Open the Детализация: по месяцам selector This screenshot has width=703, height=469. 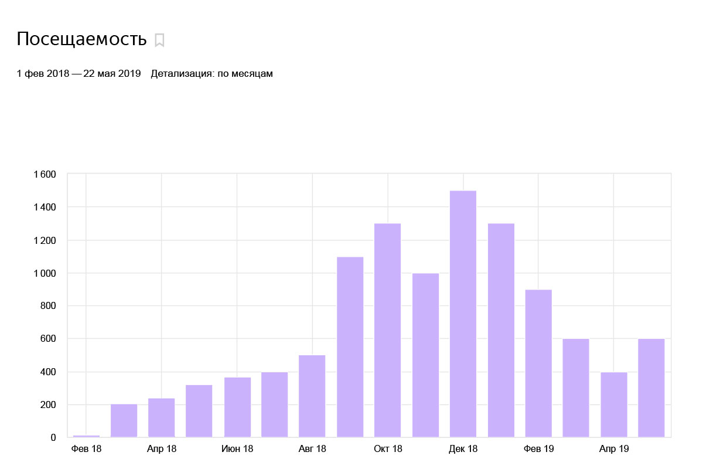(211, 74)
